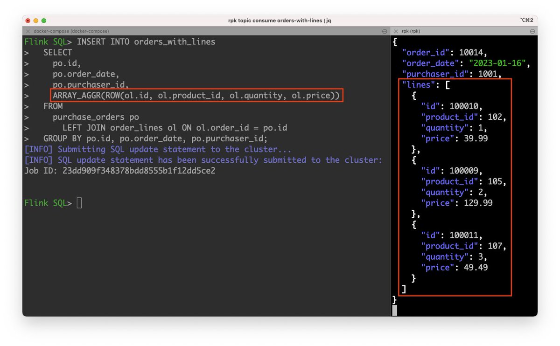Click the '"price": 39.99' line
The image size is (560, 346).
tap(454, 138)
